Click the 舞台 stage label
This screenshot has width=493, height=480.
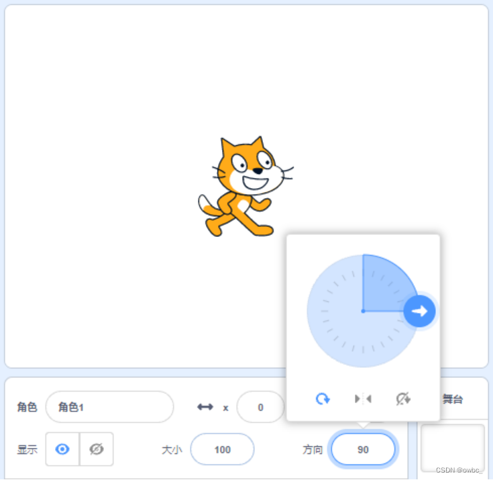(x=453, y=399)
